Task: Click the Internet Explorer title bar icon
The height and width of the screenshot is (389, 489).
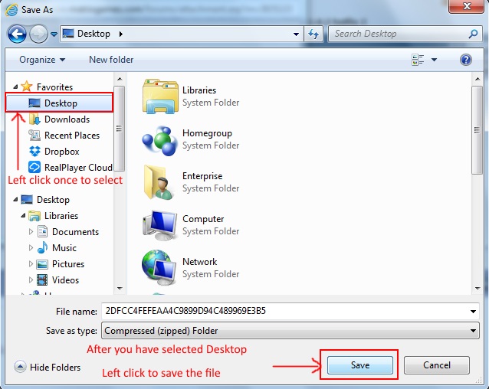Action: pyautogui.click(x=11, y=10)
